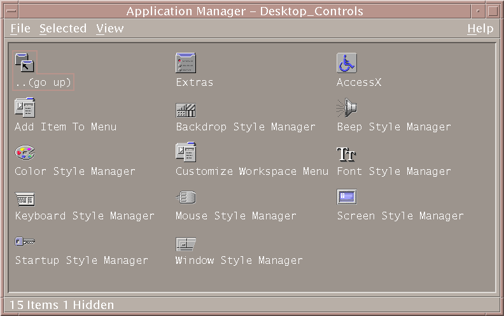Select the Backdrop Style Manager icon
Viewport: 504px width, 316px height.
click(186, 109)
